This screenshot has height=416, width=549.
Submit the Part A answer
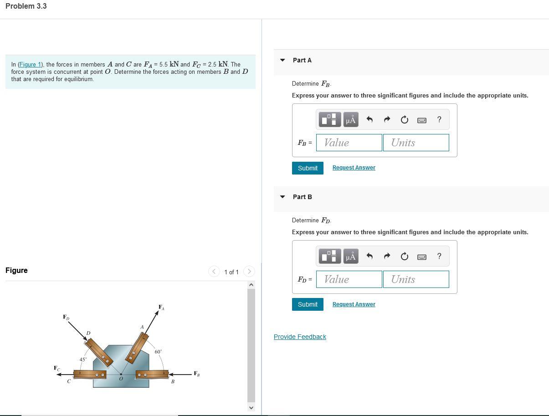click(308, 168)
